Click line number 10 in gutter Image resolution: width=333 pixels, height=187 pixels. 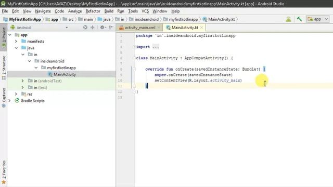tap(120, 81)
